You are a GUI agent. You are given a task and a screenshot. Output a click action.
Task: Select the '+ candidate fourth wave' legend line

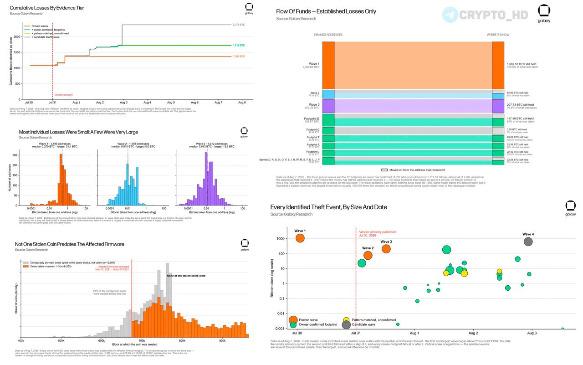click(27, 37)
